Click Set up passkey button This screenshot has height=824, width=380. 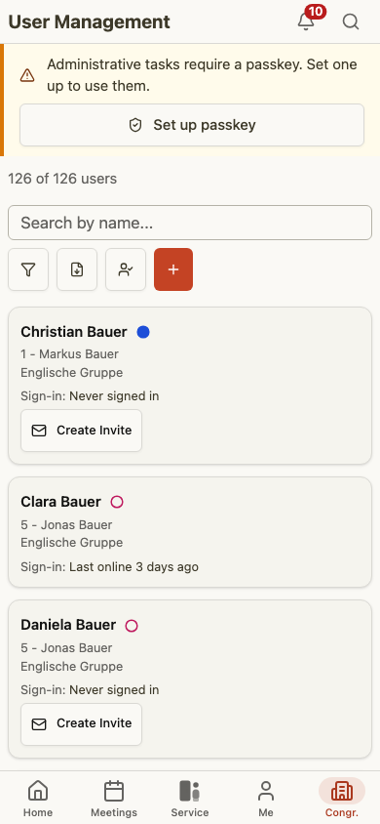[192, 125]
